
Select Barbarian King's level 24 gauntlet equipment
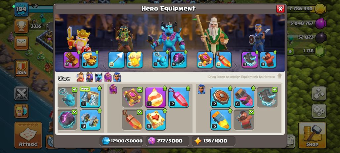[71, 60]
